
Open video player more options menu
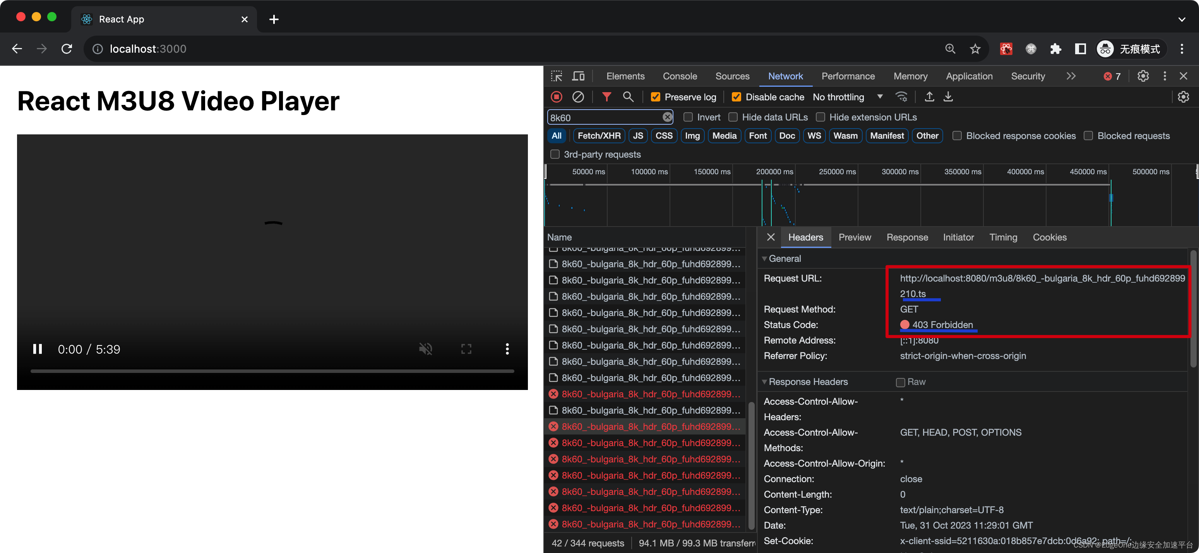pos(507,349)
